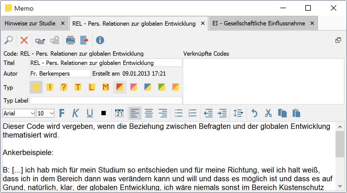Click the word Ankerbeispiele in memo text
The height and width of the screenshot is (193, 347).
pyautogui.click(x=28, y=153)
